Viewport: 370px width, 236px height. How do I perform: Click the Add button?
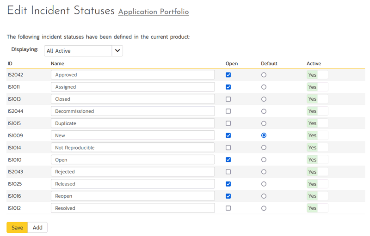pyautogui.click(x=37, y=228)
